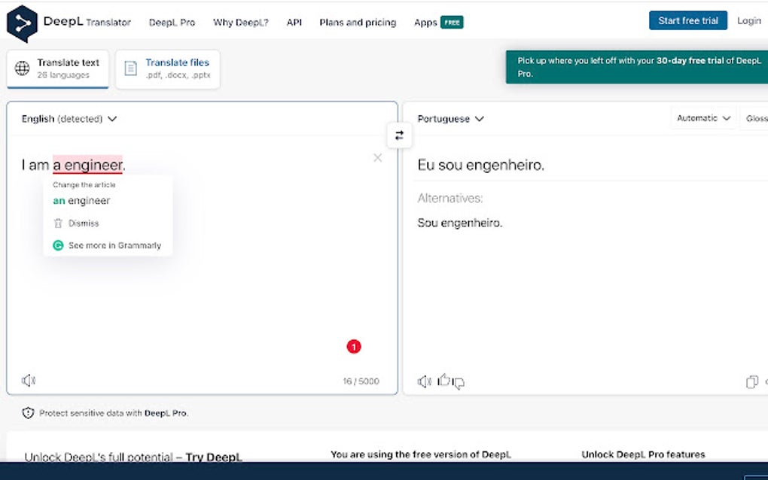
Task: Open Why DeepL? menu item
Action: [x=240, y=23]
